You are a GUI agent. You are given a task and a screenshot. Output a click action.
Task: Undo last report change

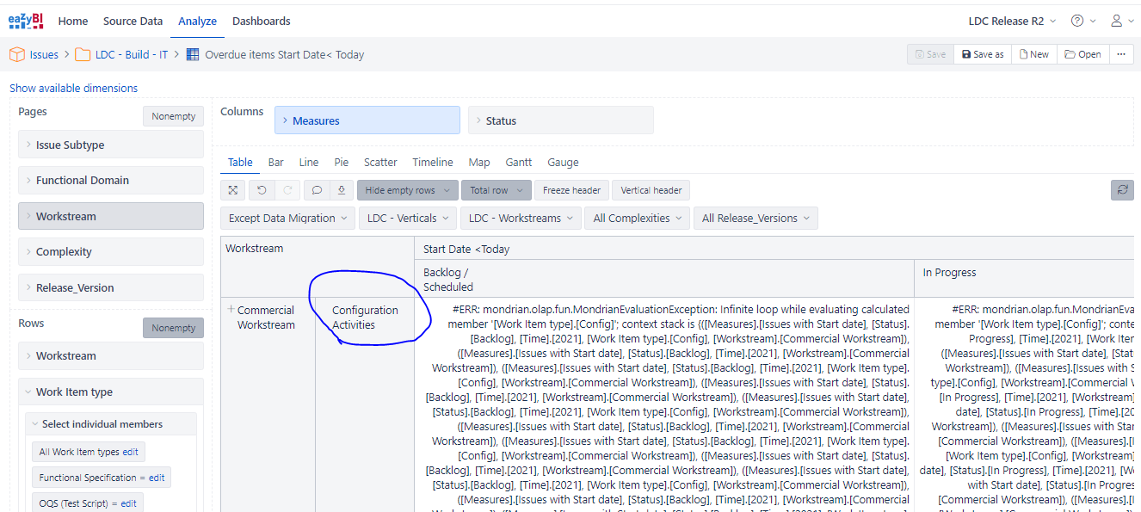pos(262,190)
